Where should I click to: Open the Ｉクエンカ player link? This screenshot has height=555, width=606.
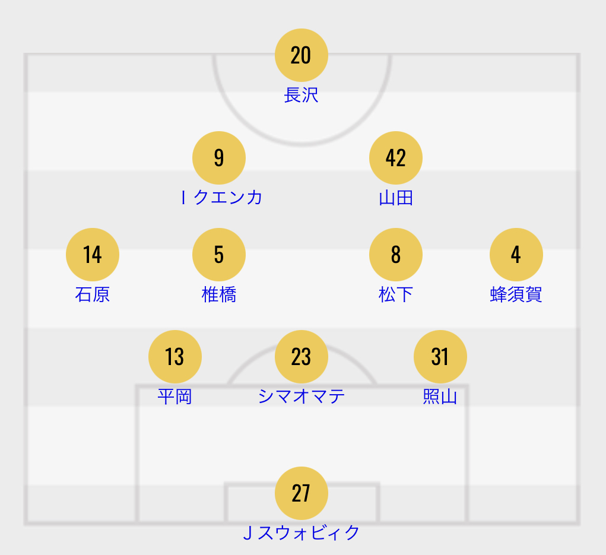221,198
